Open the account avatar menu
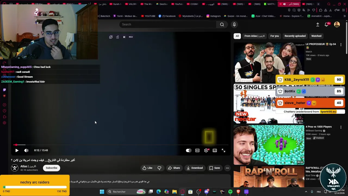 tap(337, 24)
